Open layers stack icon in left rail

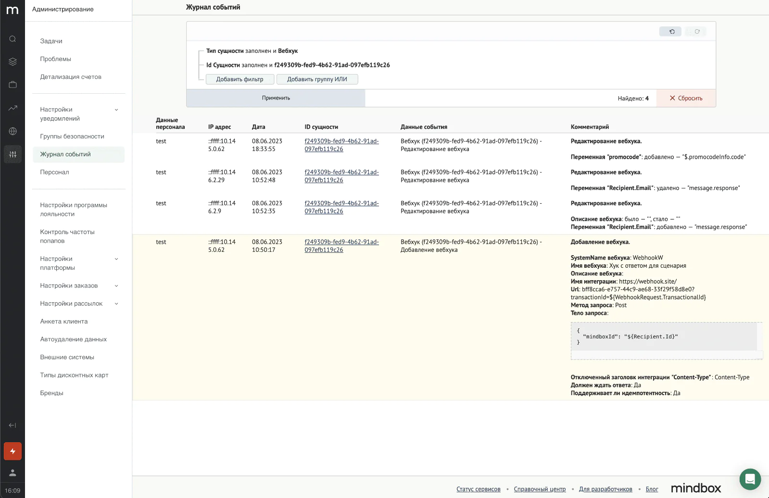13,62
